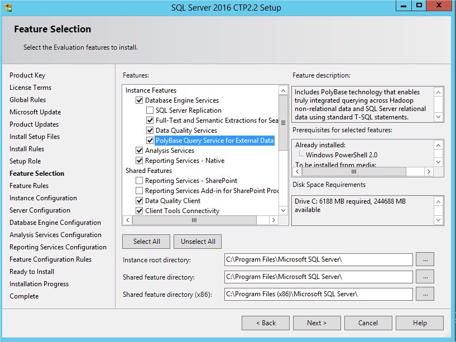Open Help for this setup page
The width and height of the screenshot is (456, 342).
[x=419, y=322]
